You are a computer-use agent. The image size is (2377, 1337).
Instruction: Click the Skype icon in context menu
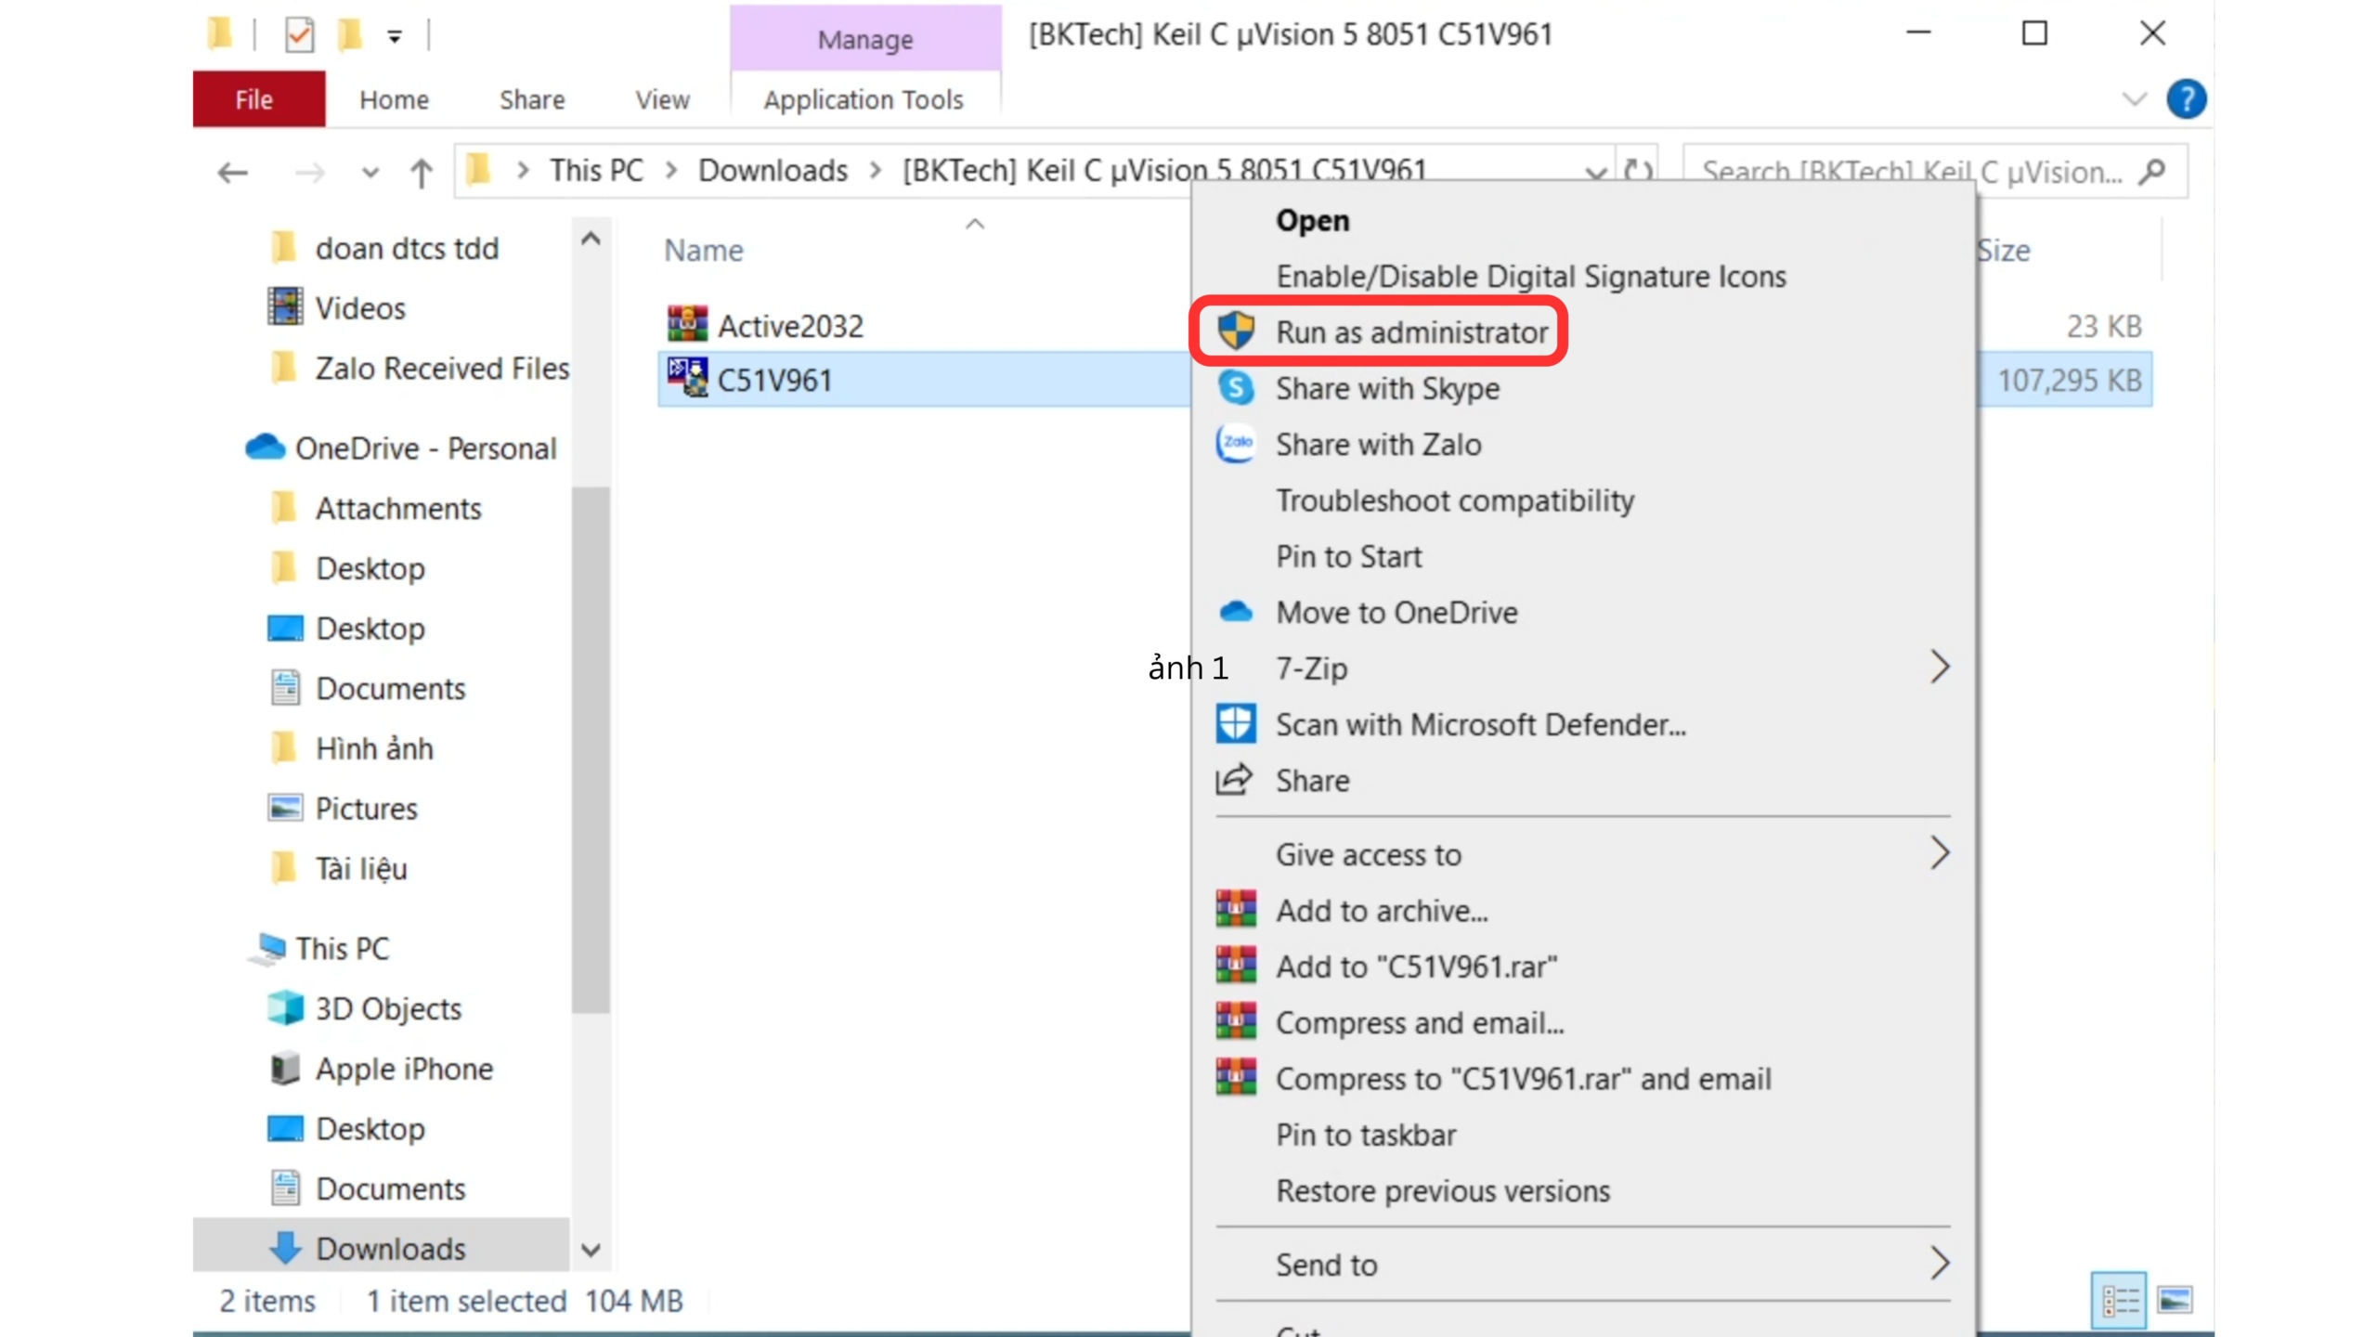pos(1236,388)
